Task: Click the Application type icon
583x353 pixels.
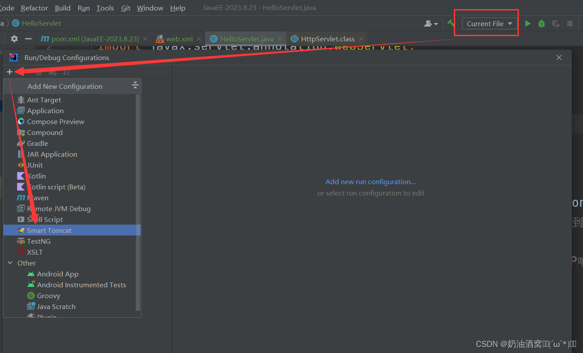Action: pyautogui.click(x=21, y=111)
